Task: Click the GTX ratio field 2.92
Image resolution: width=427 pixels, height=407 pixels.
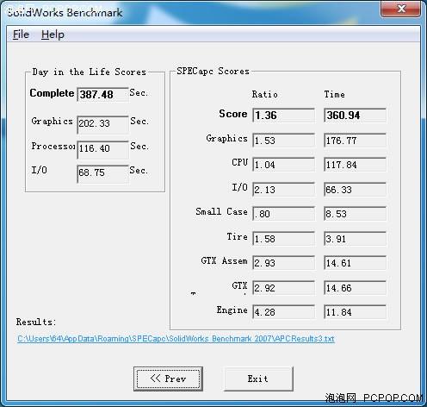Action: click(283, 288)
